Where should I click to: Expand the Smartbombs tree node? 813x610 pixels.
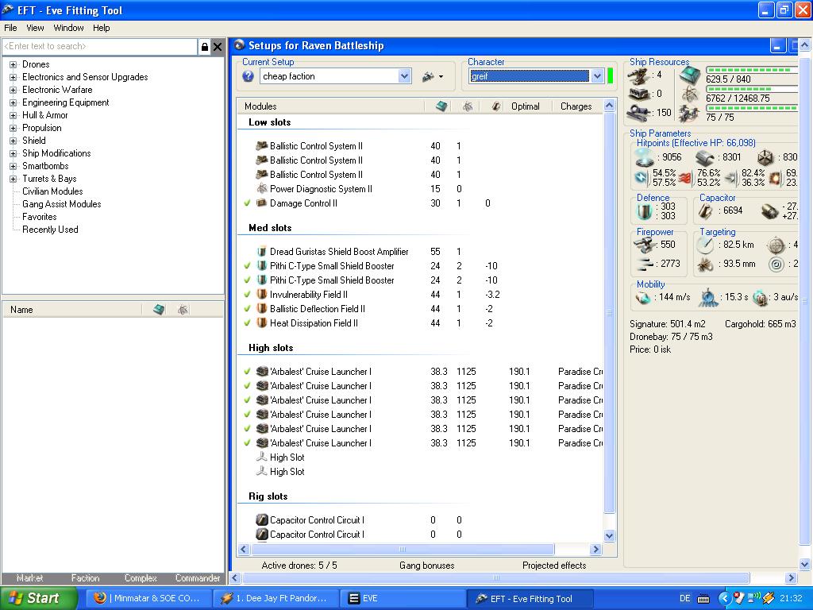13,166
